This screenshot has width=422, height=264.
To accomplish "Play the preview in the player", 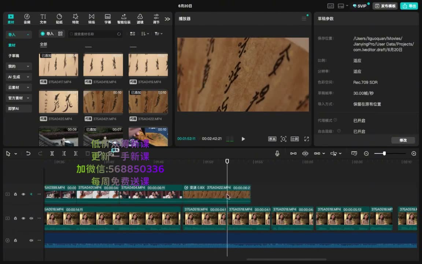I will pos(243,139).
